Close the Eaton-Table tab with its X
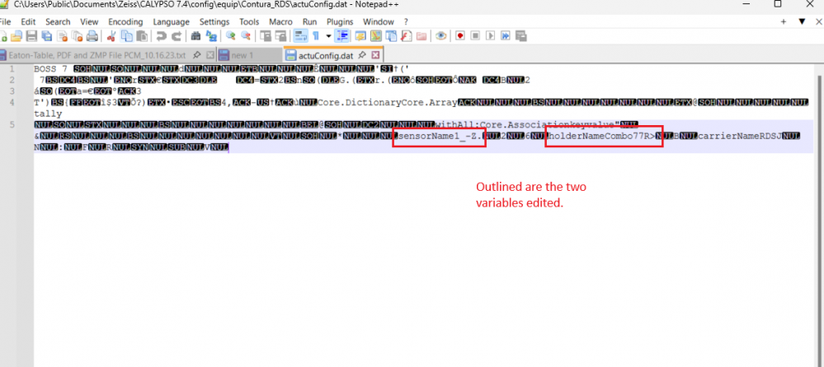 click(210, 55)
